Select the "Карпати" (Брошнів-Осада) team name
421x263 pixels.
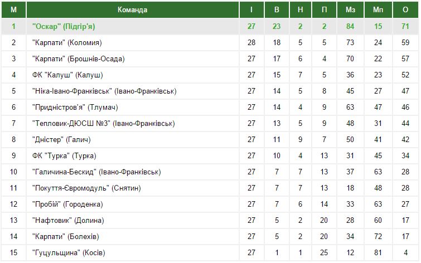(x=79, y=59)
